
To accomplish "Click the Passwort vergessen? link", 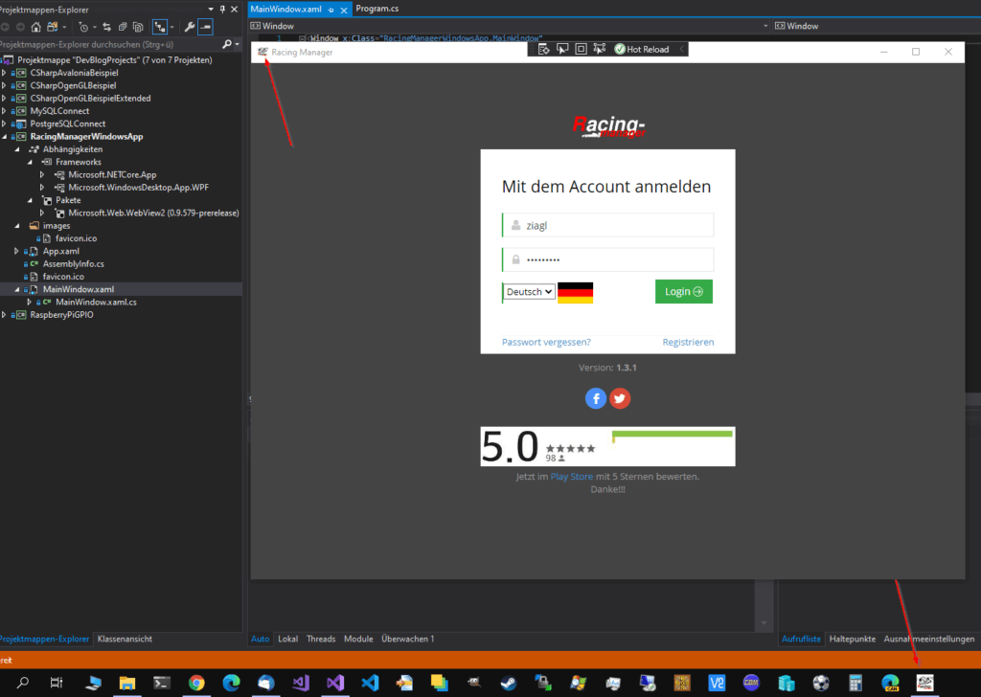I will coord(546,342).
